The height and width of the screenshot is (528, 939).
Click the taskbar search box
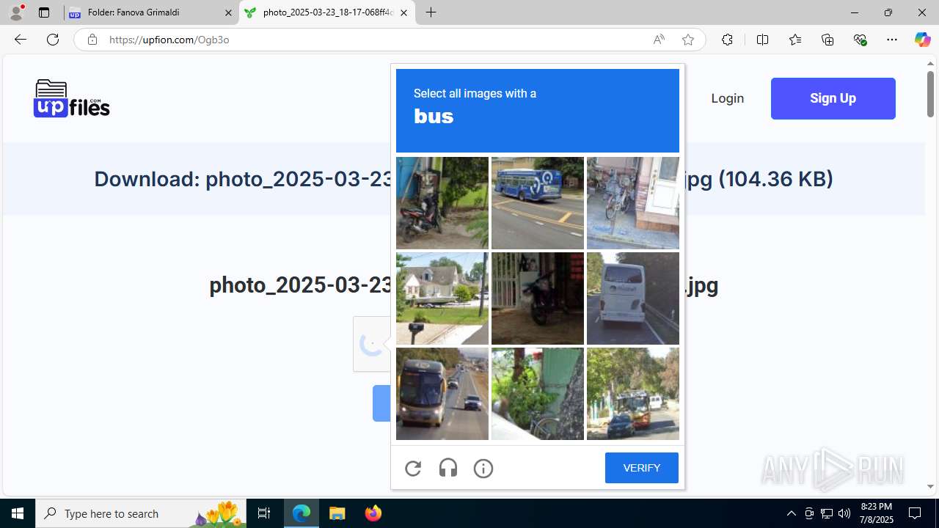[141, 513]
